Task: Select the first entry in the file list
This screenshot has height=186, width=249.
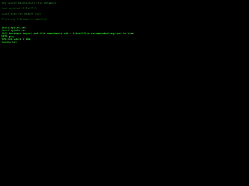Action: pyautogui.click(x=14, y=28)
